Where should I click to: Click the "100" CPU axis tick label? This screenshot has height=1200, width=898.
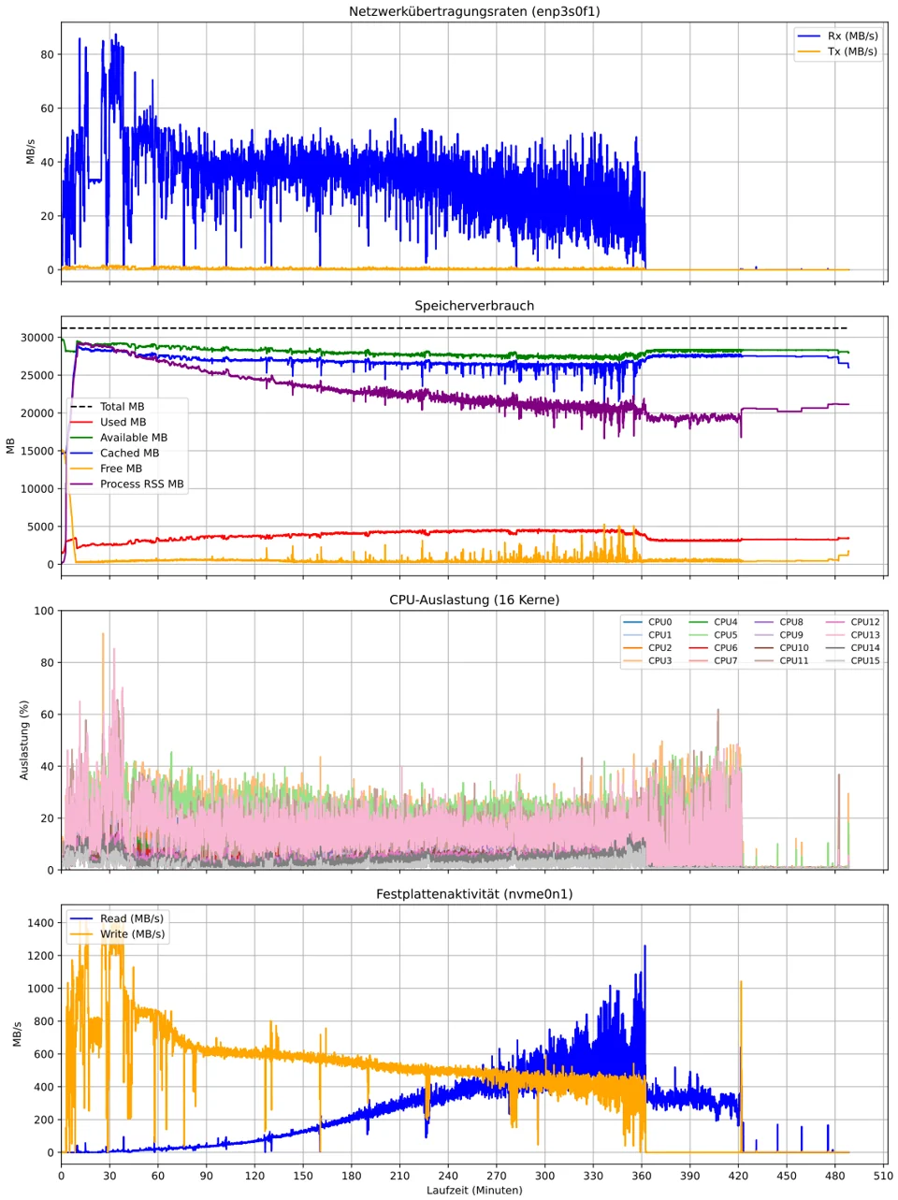coord(45,612)
